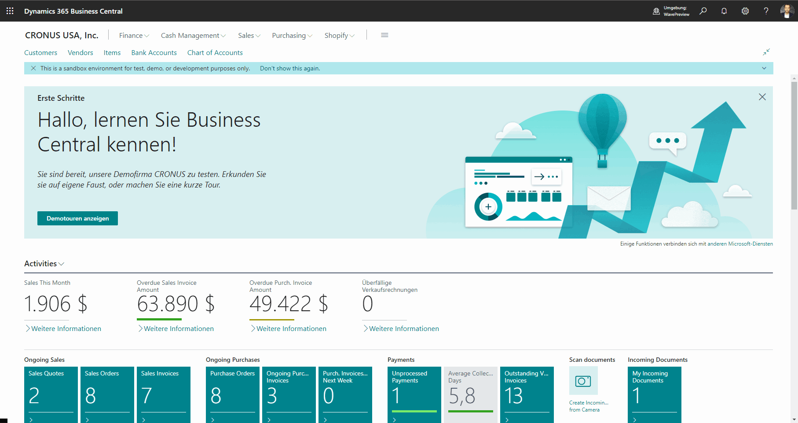The image size is (798, 423).
Task: Close the Erste Schritte banner
Action: point(762,97)
